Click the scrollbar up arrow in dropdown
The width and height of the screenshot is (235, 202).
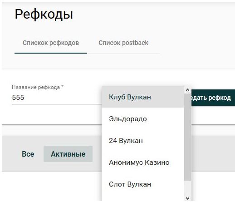click(x=187, y=90)
